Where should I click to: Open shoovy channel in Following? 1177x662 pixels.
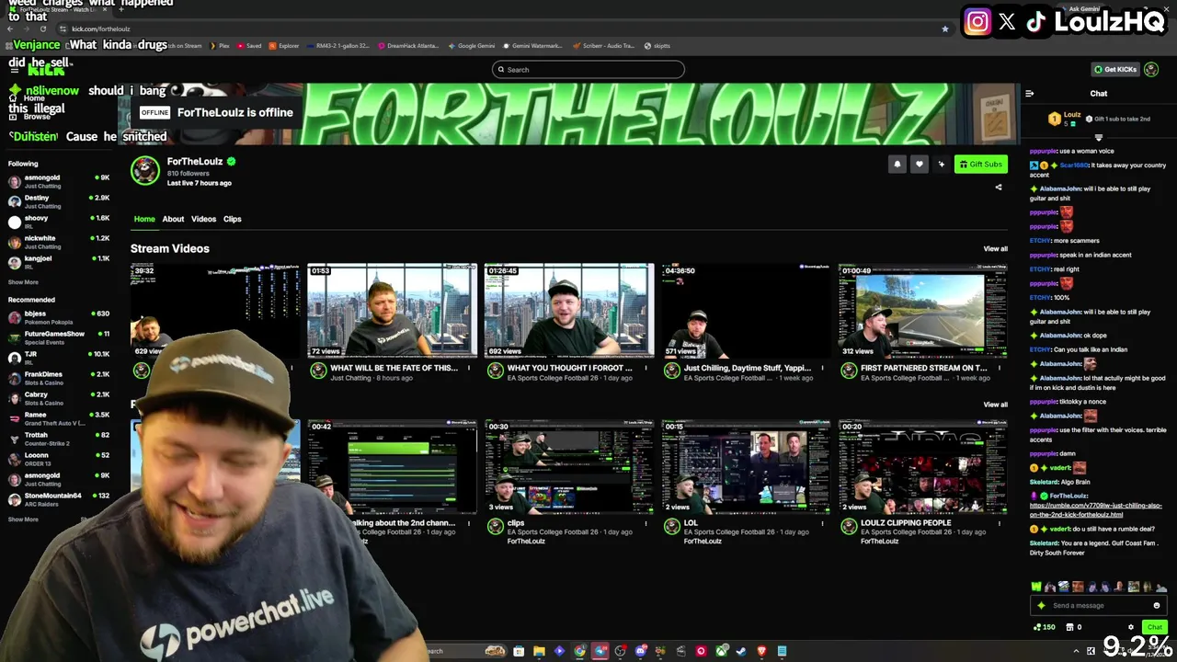pos(57,222)
